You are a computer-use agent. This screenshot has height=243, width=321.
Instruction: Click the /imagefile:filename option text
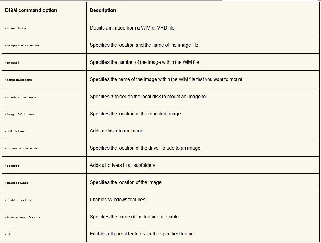22,45
